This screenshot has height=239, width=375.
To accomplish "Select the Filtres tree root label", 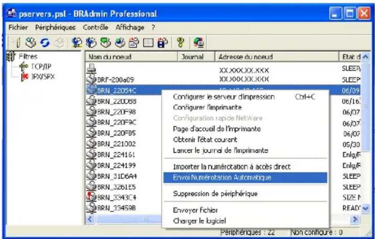I will tap(28, 56).
